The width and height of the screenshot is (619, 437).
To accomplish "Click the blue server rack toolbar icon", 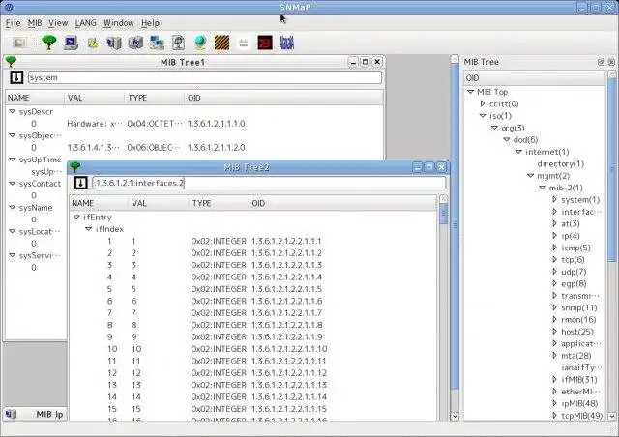I will [114, 43].
